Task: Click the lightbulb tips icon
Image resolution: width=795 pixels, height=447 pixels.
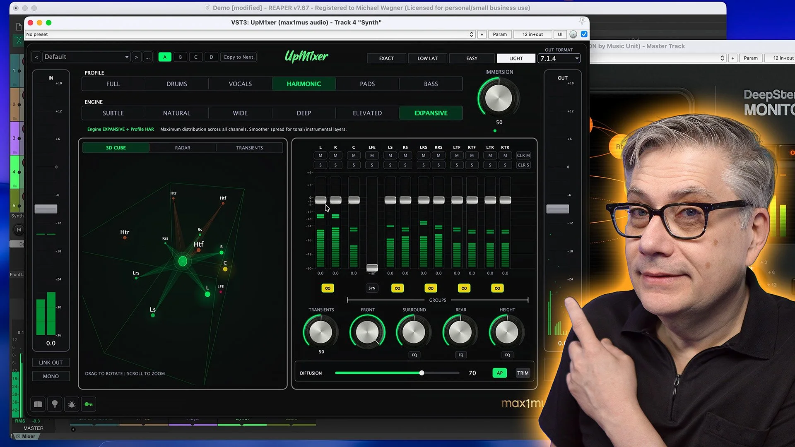Action: (55, 404)
